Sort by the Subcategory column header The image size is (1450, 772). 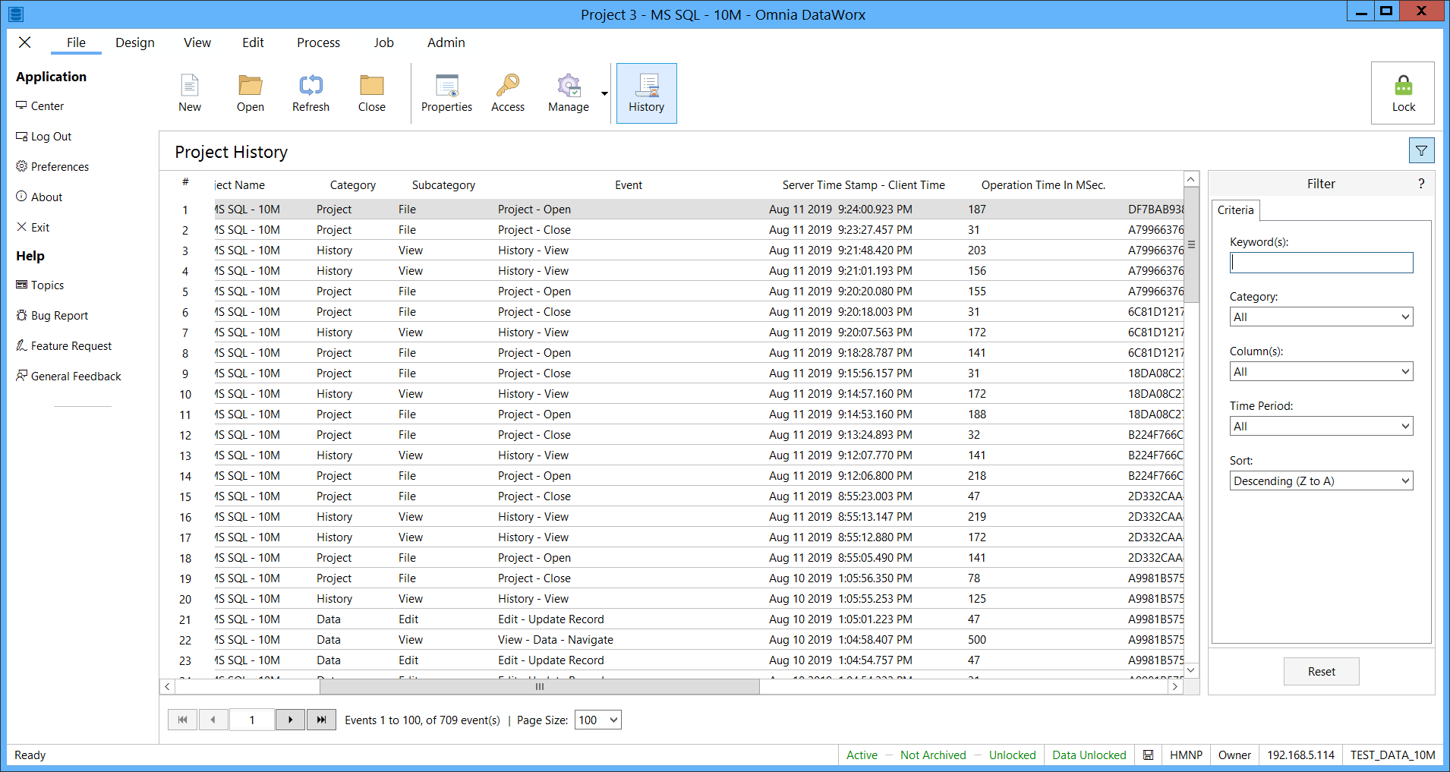[x=443, y=185]
